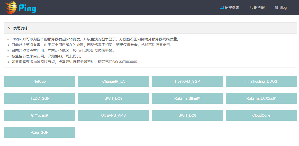Click the magnifier icon beside IP查询

tap(251, 7)
